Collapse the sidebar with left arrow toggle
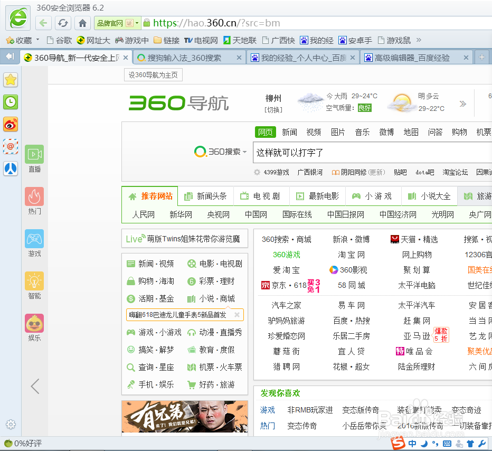Viewport: 492px width, 451px height. [11, 57]
